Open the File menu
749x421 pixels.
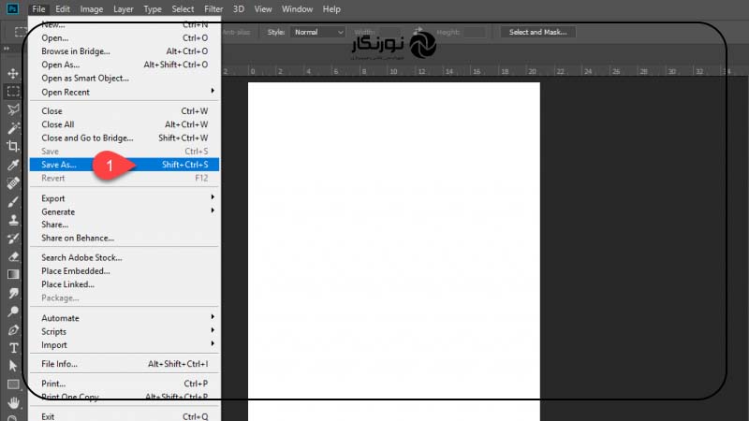pyautogui.click(x=38, y=9)
